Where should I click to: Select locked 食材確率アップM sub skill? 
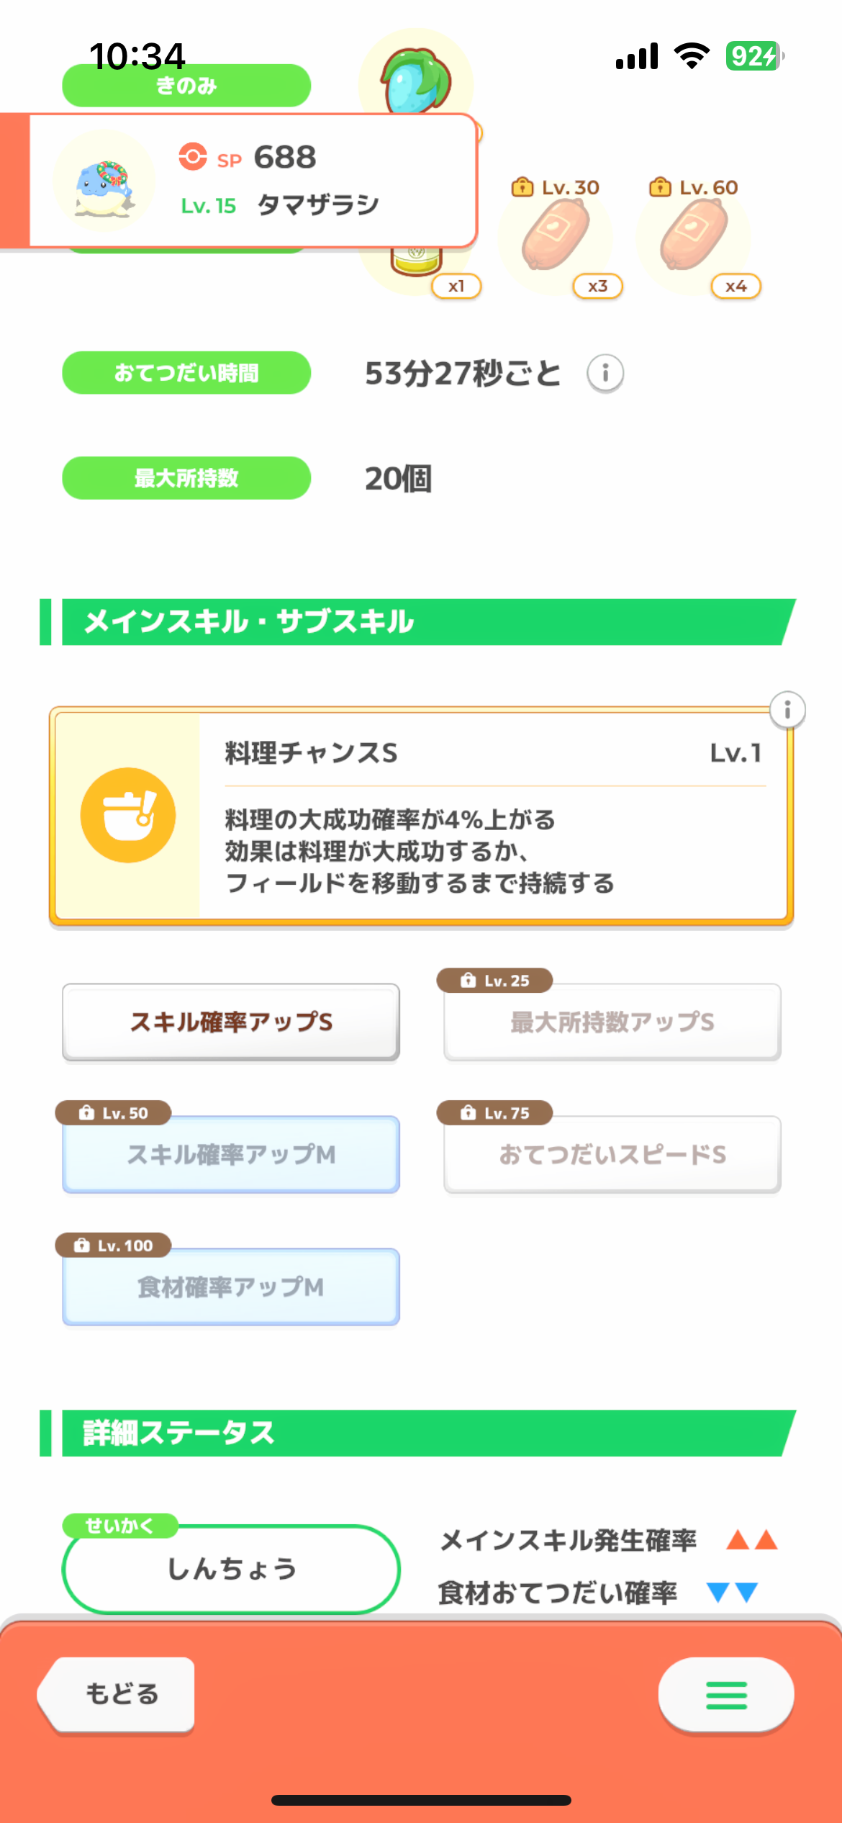point(231,1287)
